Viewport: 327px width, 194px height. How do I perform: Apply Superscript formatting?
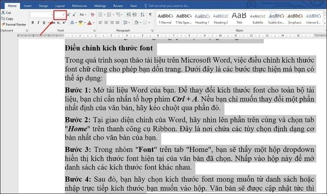[64, 23]
